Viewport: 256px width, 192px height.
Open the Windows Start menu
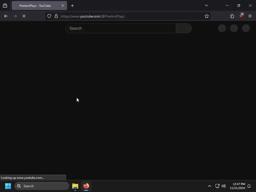[x=8, y=186]
